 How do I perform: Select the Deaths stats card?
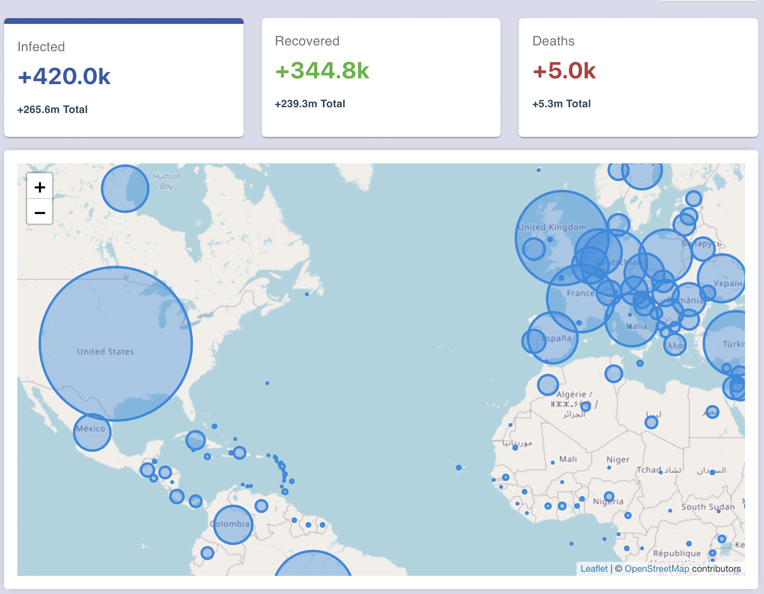pyautogui.click(x=638, y=78)
